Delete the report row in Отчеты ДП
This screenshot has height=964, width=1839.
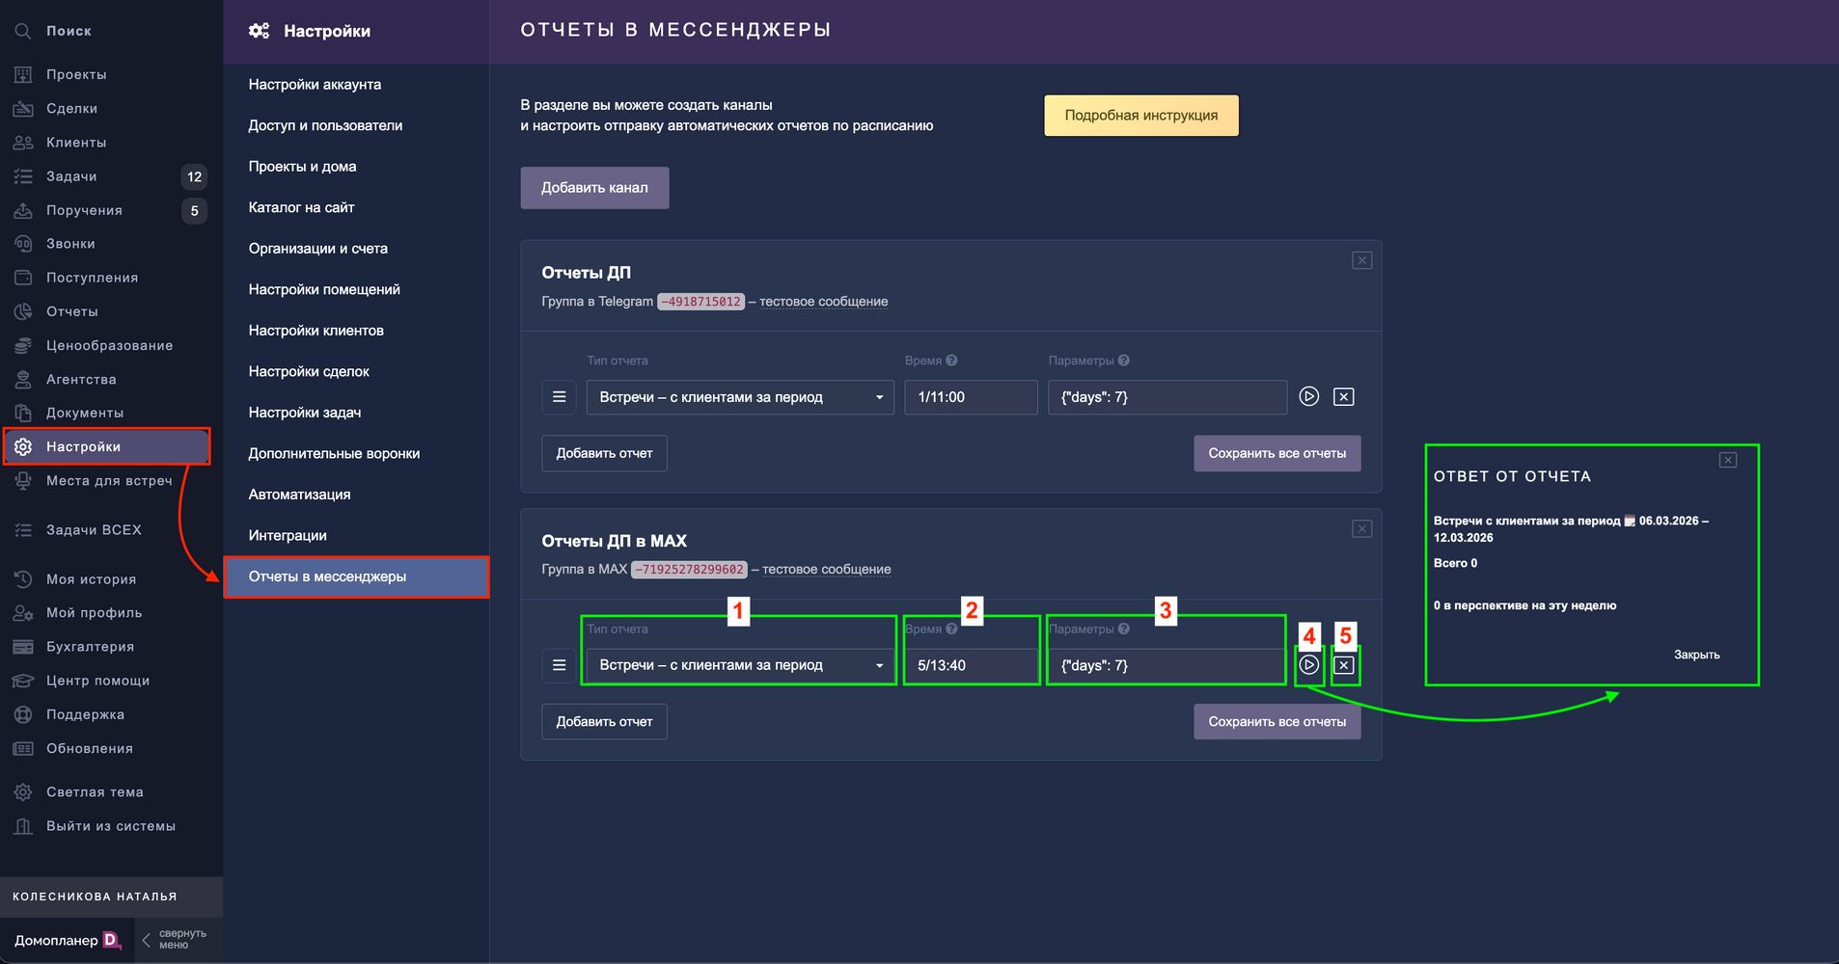1343,396
